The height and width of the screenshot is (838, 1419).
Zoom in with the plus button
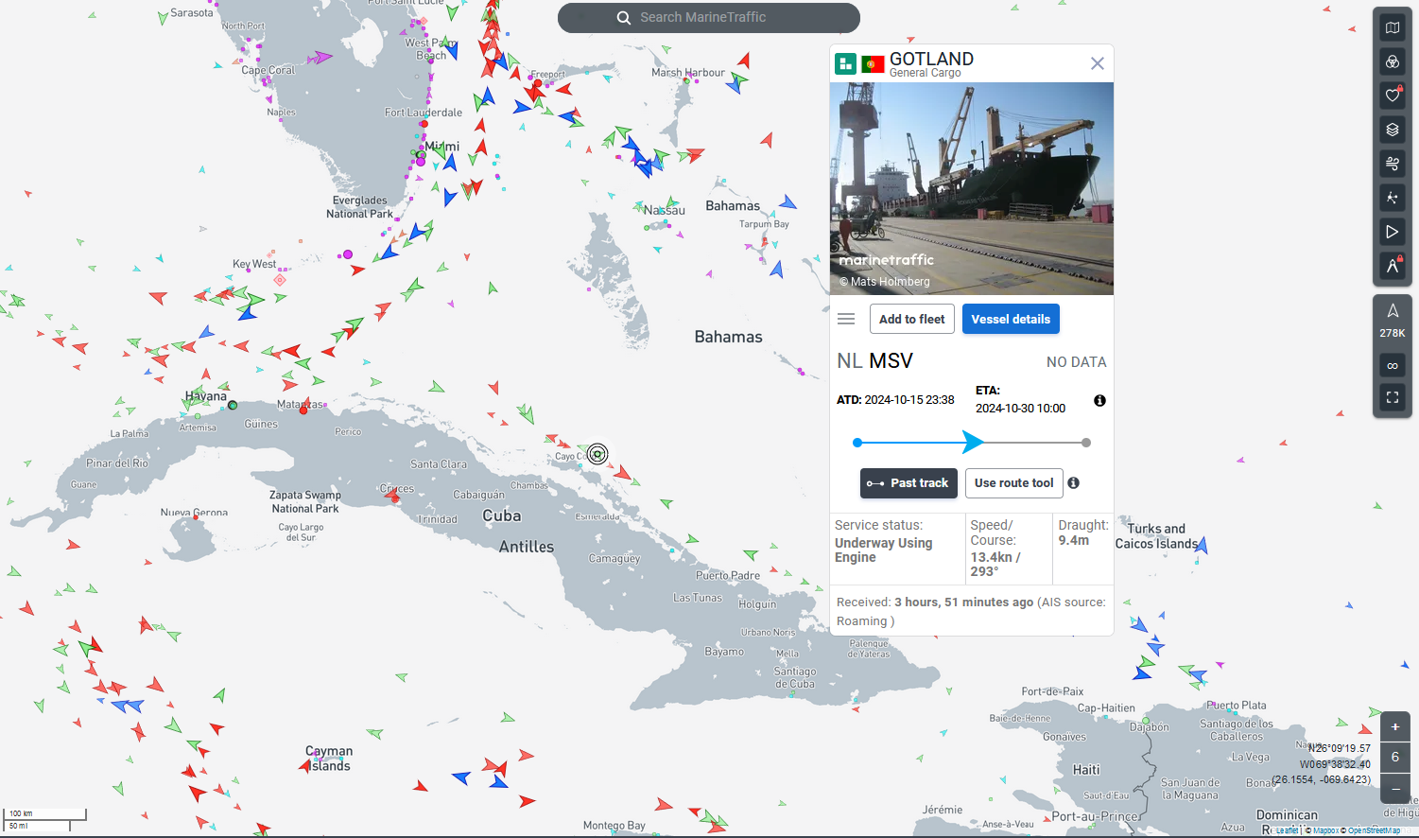point(1395,726)
